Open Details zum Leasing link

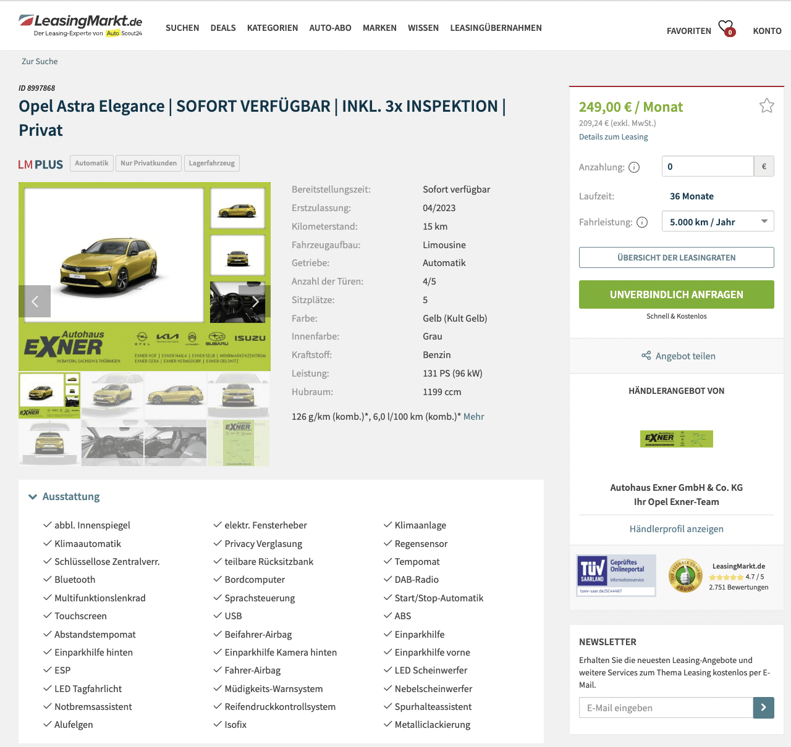coord(614,137)
